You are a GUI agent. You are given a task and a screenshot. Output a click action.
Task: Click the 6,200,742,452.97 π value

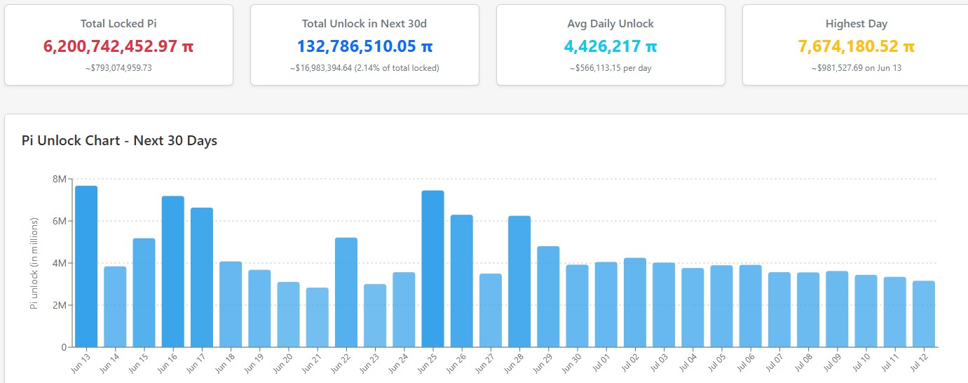coord(118,46)
